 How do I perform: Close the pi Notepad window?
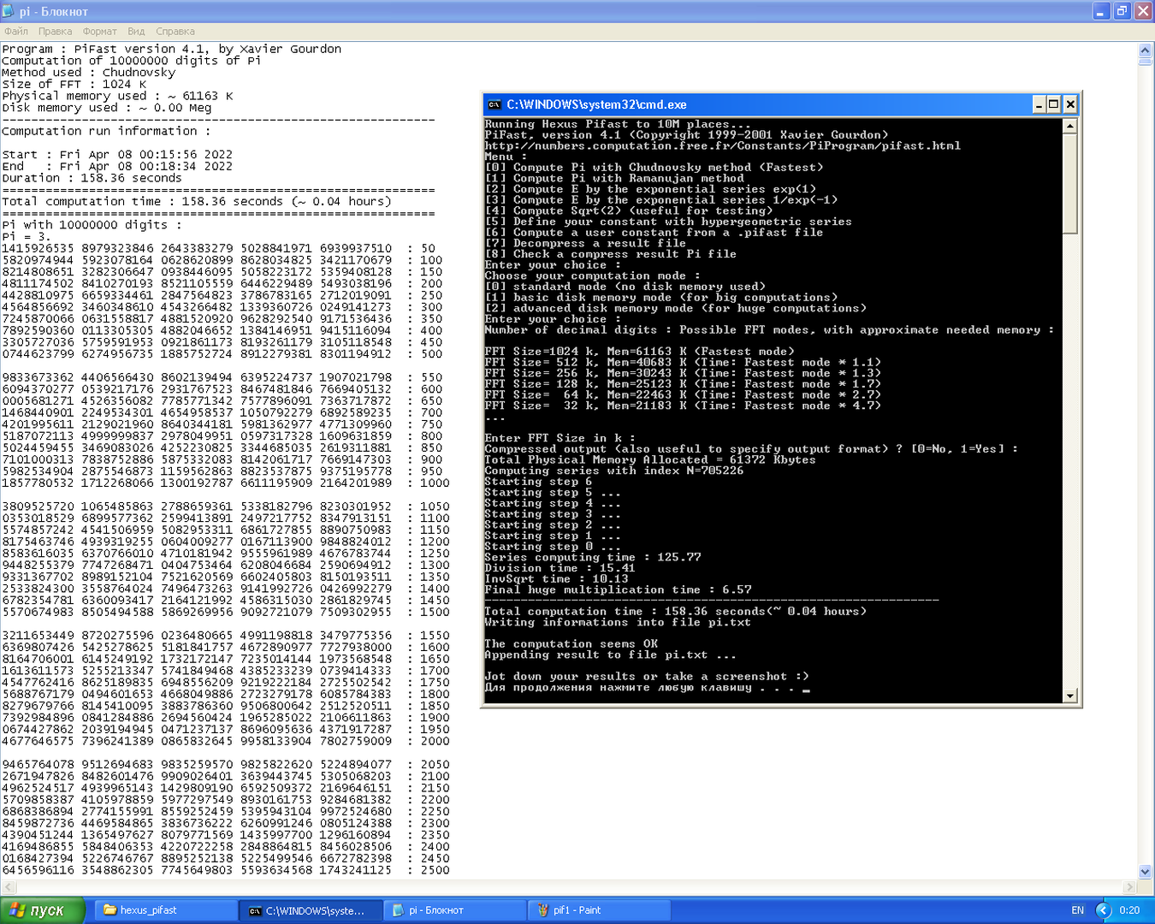pyautogui.click(x=1143, y=11)
